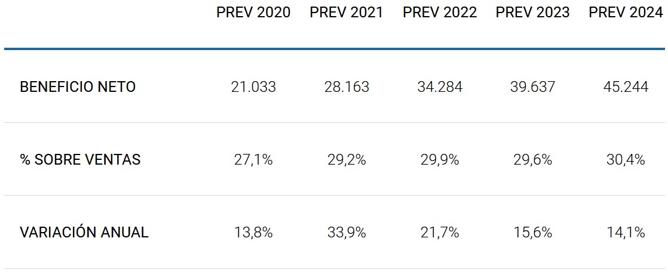Image resolution: width=668 pixels, height=272 pixels.
Task: Click the 30,4% cell
Action: coord(626,160)
